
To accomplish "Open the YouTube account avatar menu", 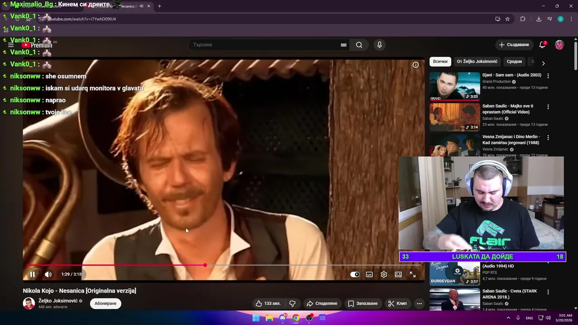I will point(559,45).
